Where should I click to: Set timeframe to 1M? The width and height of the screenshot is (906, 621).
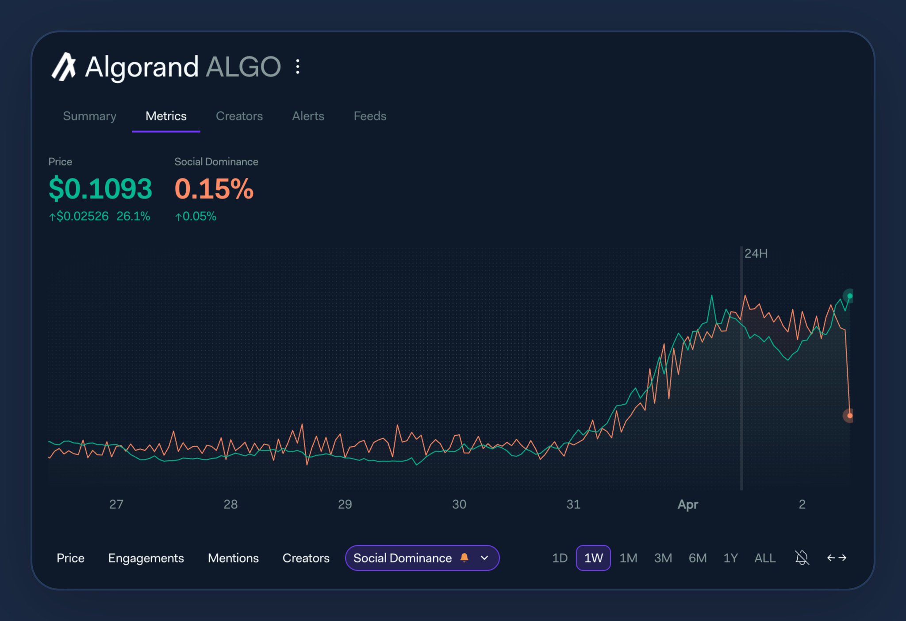click(628, 558)
